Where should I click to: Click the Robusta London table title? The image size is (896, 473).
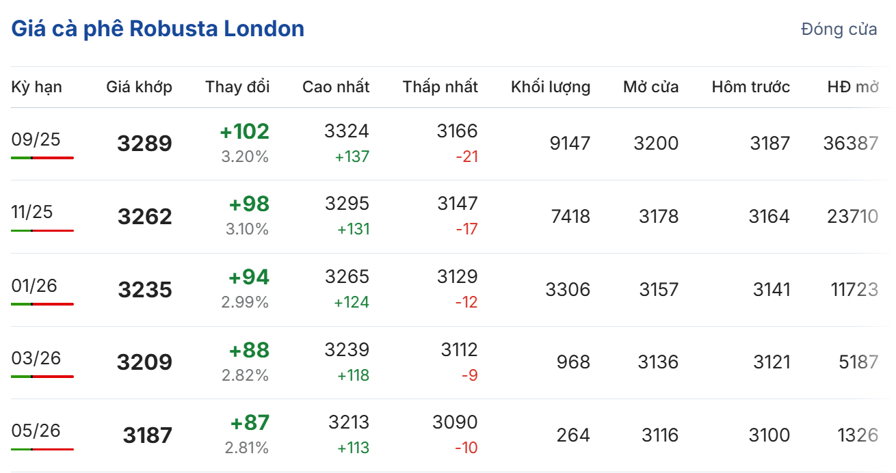click(157, 29)
